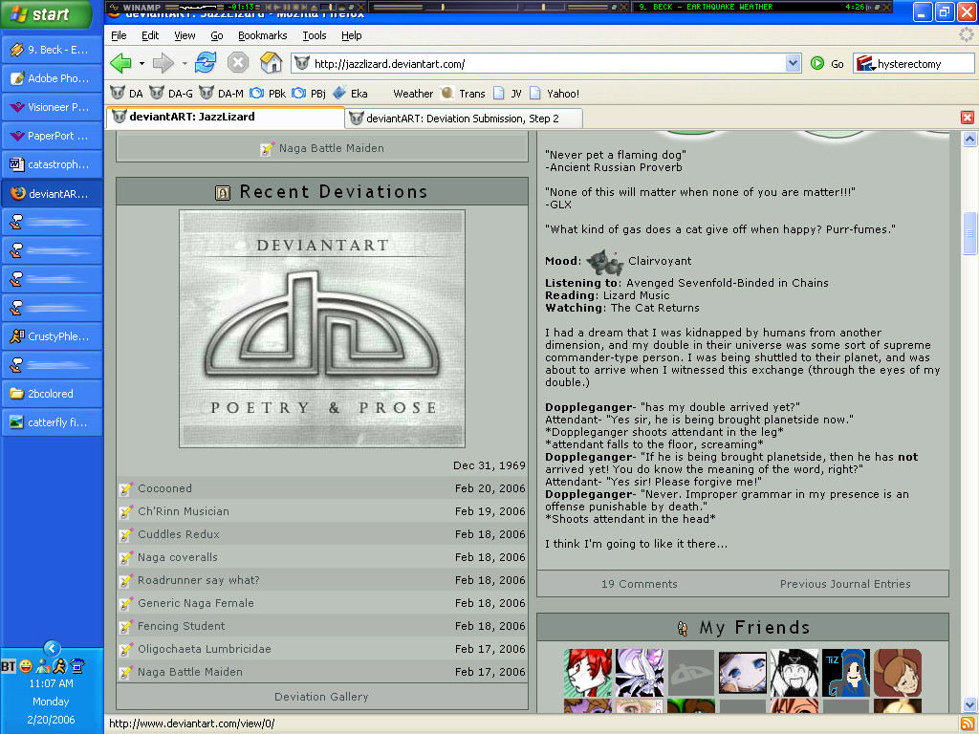This screenshot has width=979, height=734.
Task: Click the red-haired friend avatar
Action: pos(588,673)
